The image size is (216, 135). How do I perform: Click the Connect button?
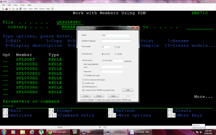[128, 96]
